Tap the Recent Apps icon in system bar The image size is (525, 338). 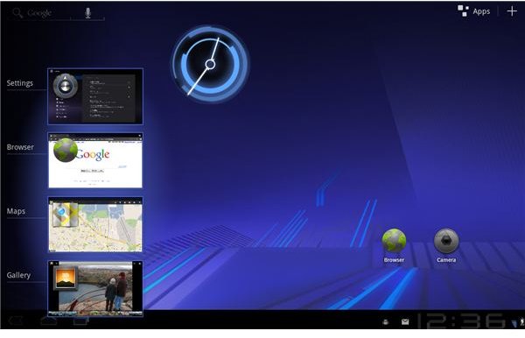click(x=80, y=320)
